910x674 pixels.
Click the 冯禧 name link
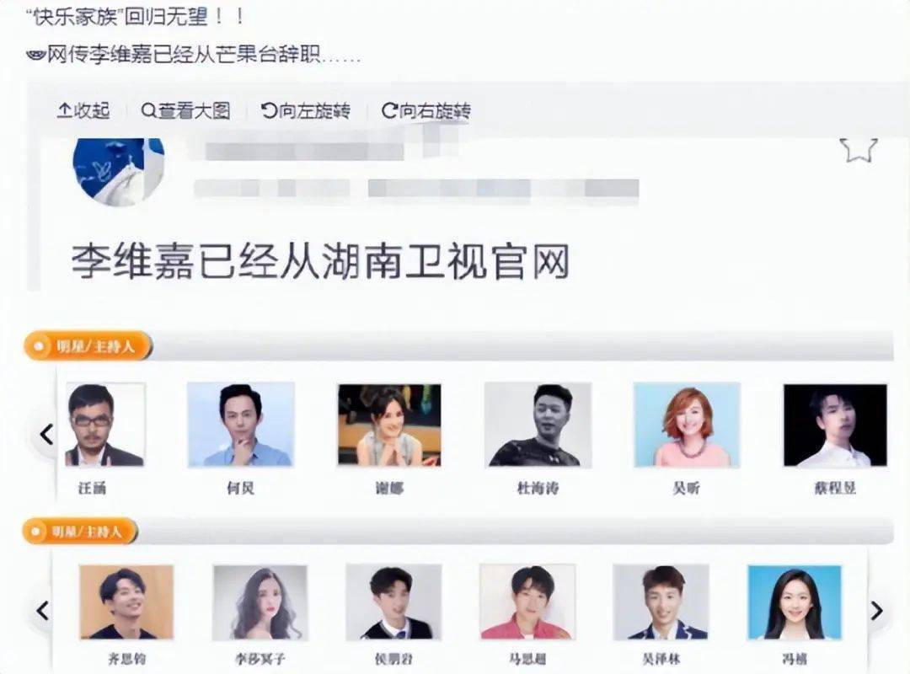pyautogui.click(x=795, y=659)
